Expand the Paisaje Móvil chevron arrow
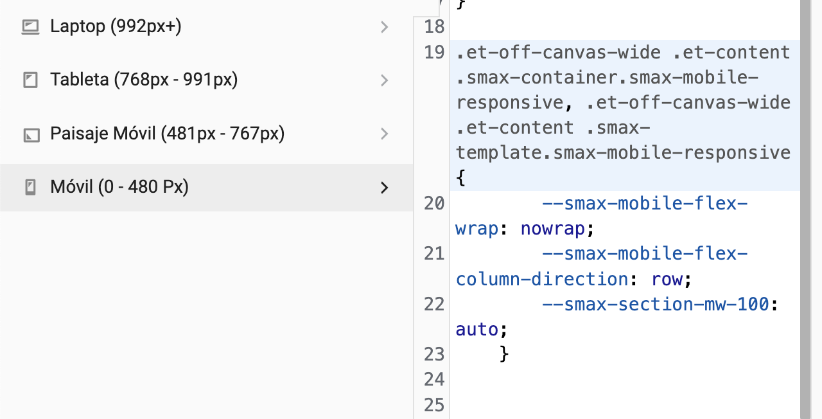The height and width of the screenshot is (419, 822). click(x=384, y=134)
